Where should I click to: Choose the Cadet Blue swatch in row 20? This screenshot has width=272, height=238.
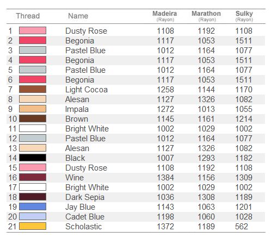pyautogui.click(x=33, y=216)
